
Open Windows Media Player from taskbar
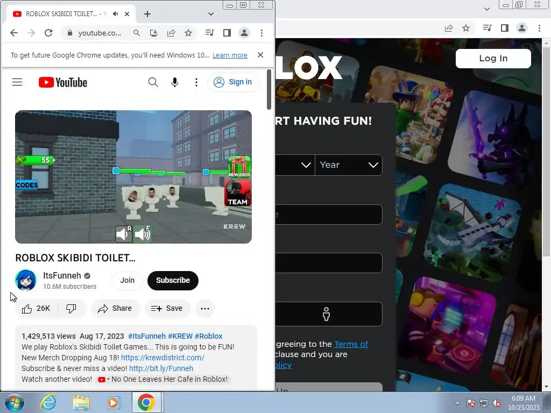click(x=114, y=402)
